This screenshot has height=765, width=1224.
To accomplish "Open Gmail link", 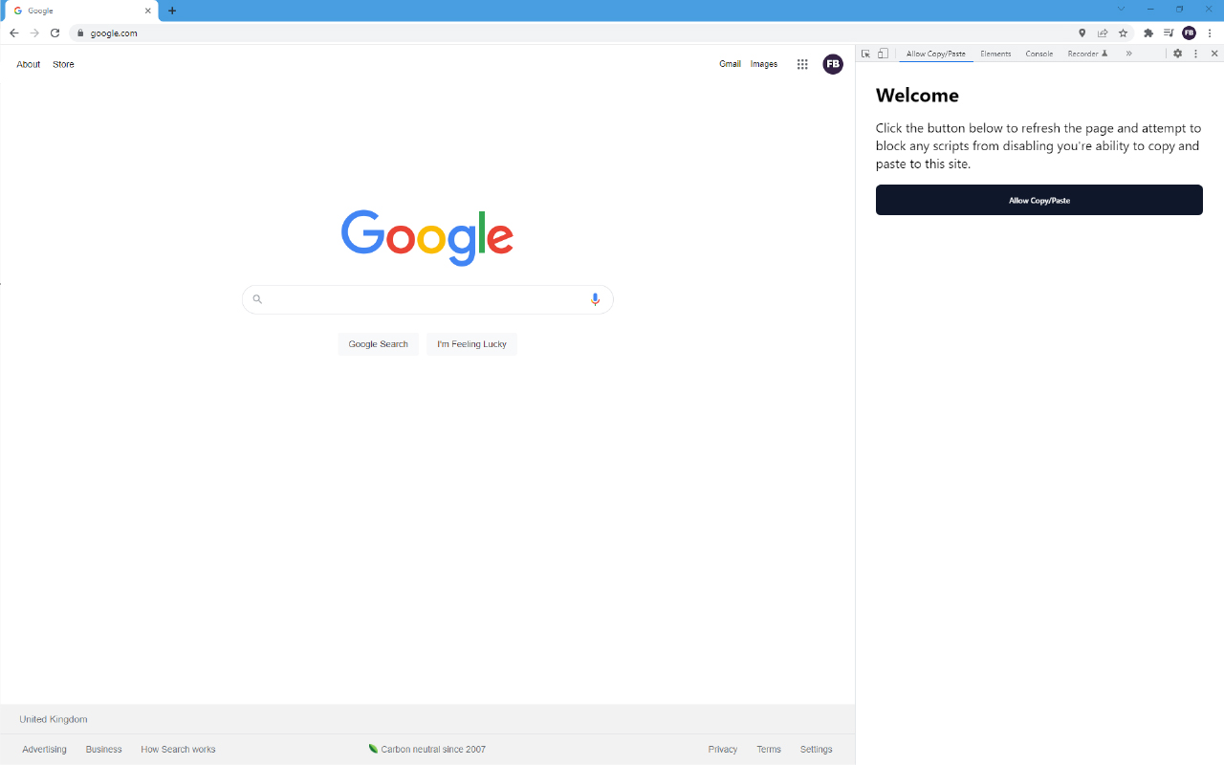I will [731, 64].
